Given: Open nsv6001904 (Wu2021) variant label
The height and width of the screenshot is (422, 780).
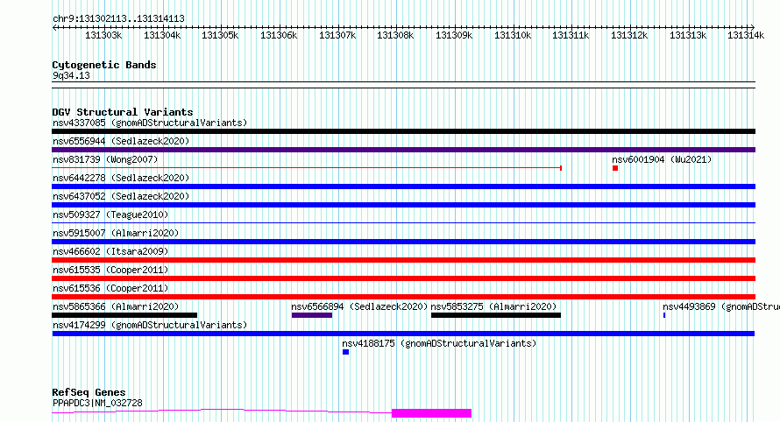Looking at the screenshot, I should (662, 159).
